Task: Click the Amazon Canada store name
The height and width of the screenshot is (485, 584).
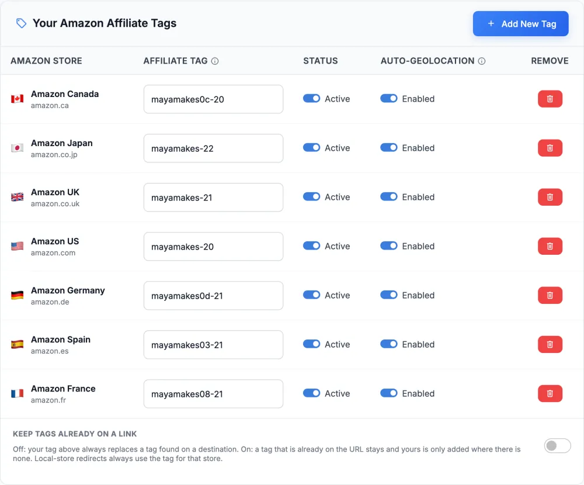Action: [x=65, y=94]
